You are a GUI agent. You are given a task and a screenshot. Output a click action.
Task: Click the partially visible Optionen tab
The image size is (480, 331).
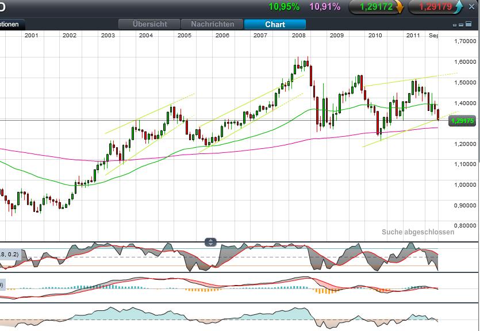11,24
